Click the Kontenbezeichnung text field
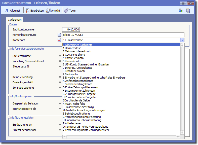This screenshot has height=145, width=198. (123, 35)
